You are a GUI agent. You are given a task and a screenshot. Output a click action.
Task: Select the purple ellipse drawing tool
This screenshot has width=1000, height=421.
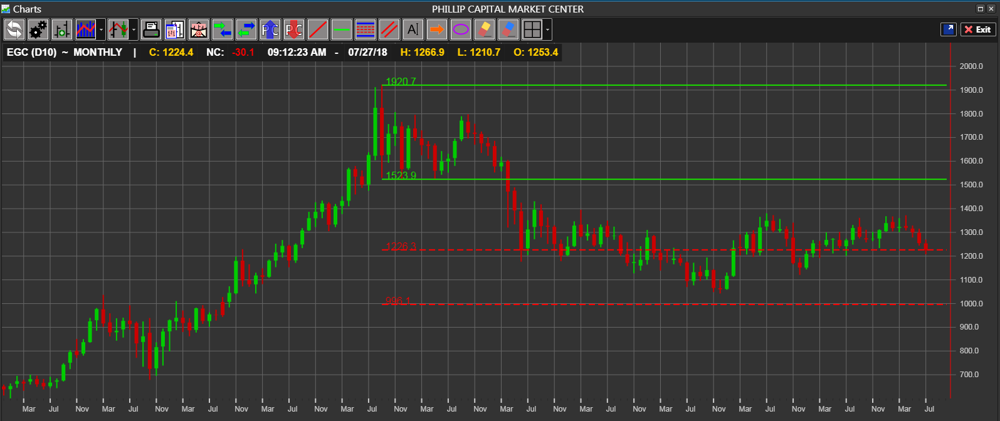(x=461, y=29)
